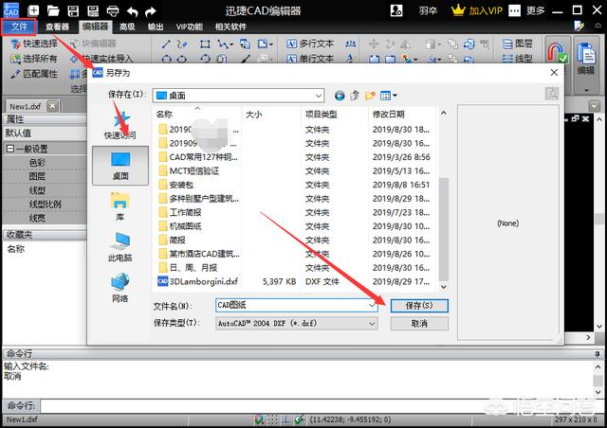This screenshot has height=428, width=607.
Task: Click the Undo arrow in title bar
Action: click(x=133, y=11)
